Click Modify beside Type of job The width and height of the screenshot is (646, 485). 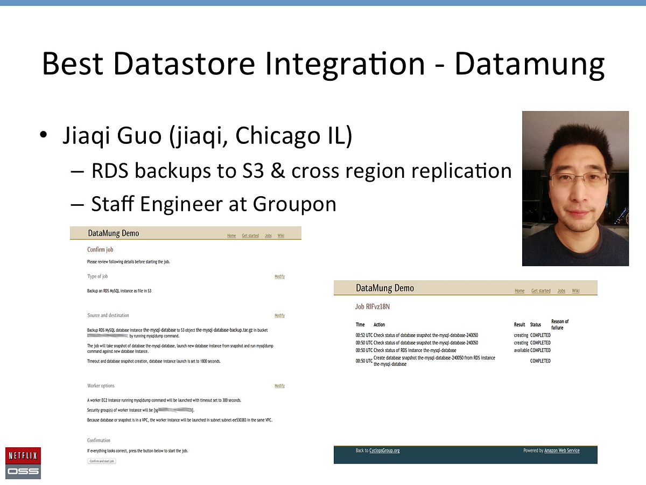(279, 276)
